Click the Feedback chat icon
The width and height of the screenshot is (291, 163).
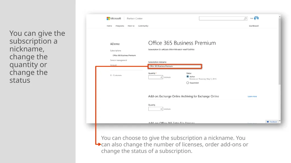pyautogui.click(x=268, y=122)
